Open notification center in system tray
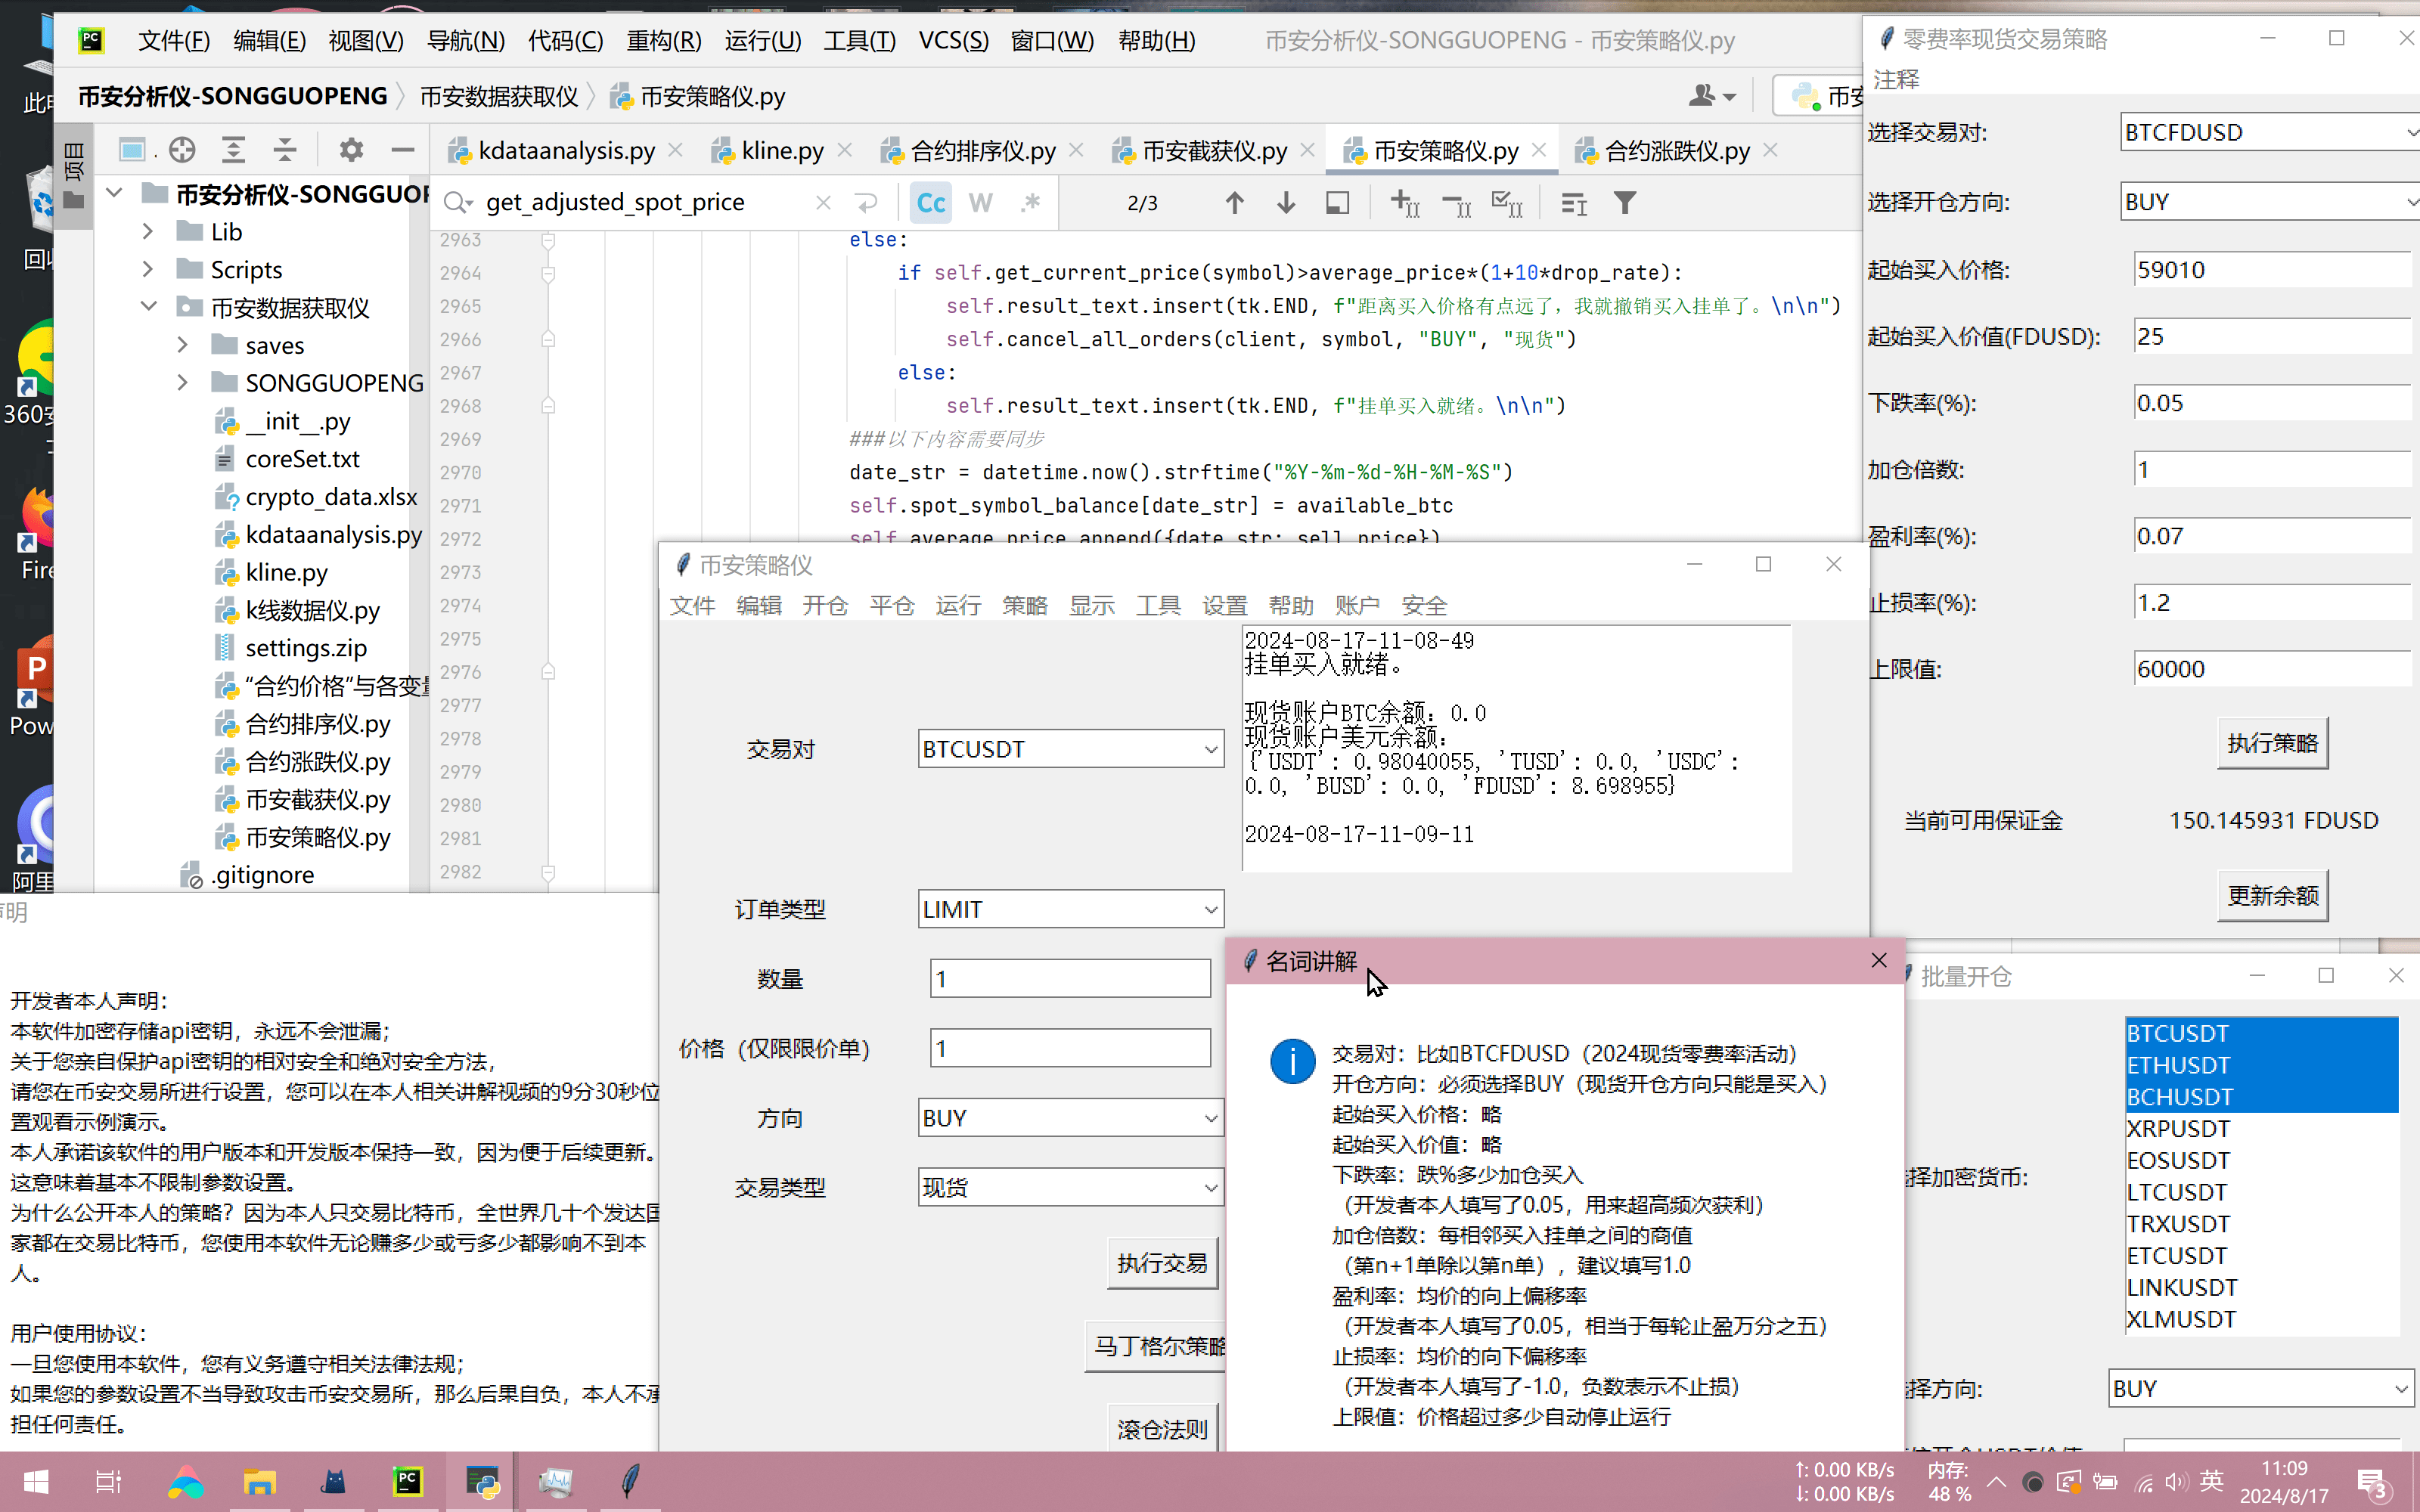 click(2372, 1482)
